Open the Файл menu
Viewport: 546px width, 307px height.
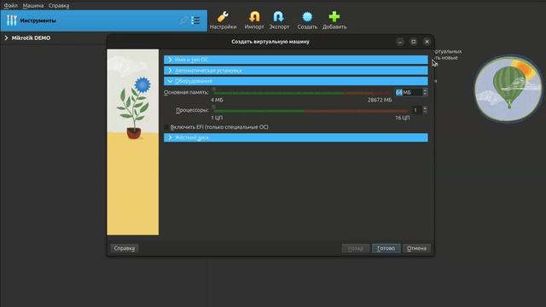11,6
